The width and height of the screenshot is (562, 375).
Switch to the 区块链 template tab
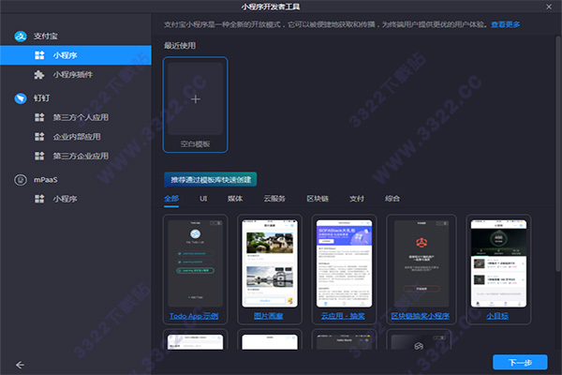click(x=318, y=199)
